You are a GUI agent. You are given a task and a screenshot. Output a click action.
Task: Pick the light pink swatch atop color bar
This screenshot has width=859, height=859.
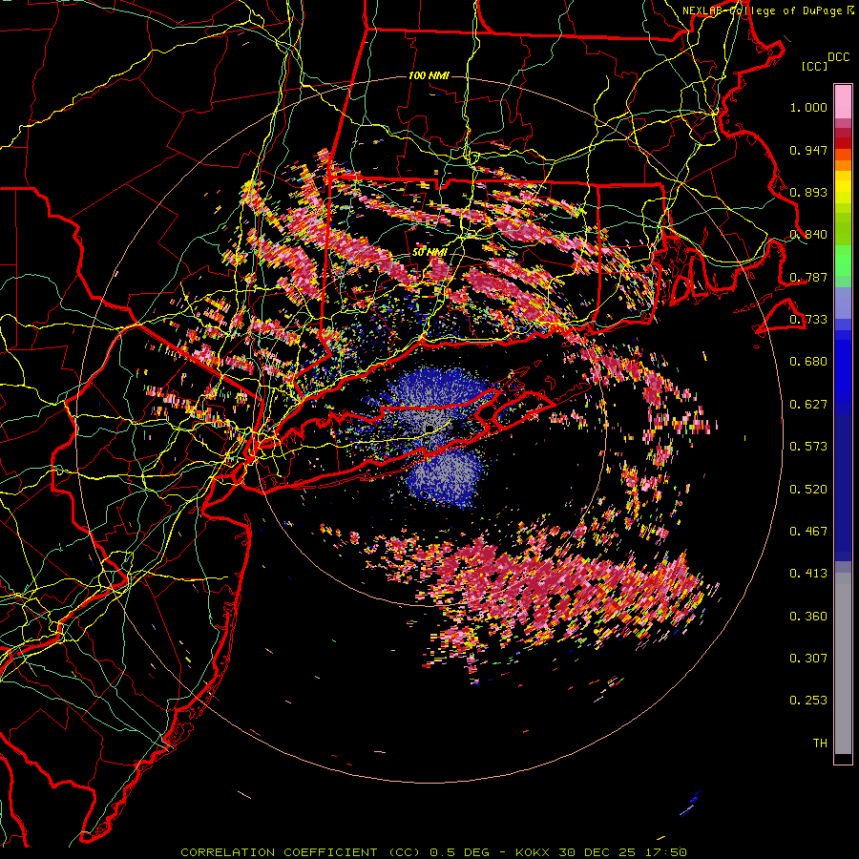pyautogui.click(x=843, y=101)
